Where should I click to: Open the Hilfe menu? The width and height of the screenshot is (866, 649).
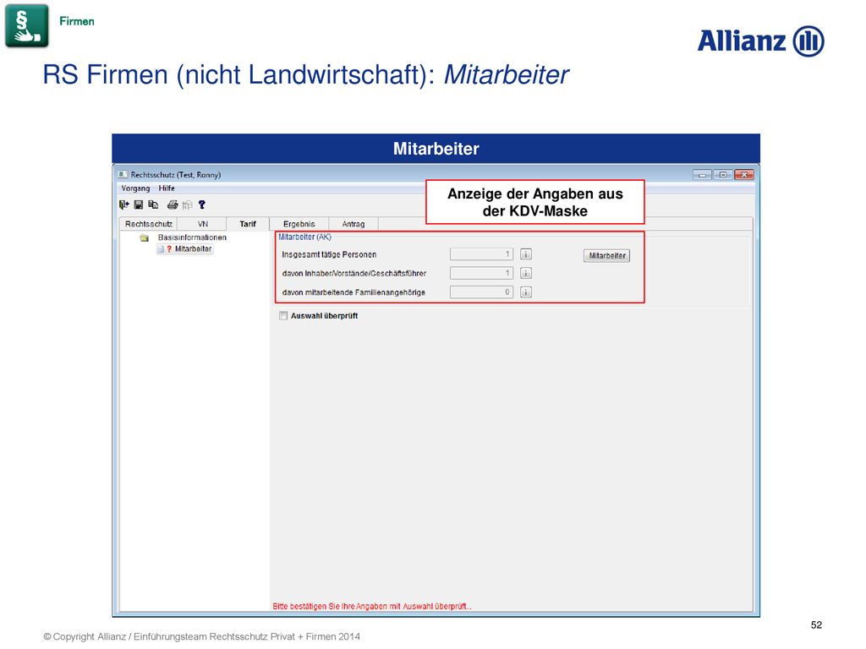[167, 188]
